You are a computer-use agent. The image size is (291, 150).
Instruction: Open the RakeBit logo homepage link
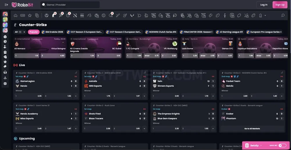point(22,5)
